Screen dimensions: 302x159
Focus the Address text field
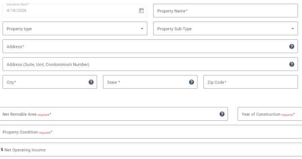point(145,46)
